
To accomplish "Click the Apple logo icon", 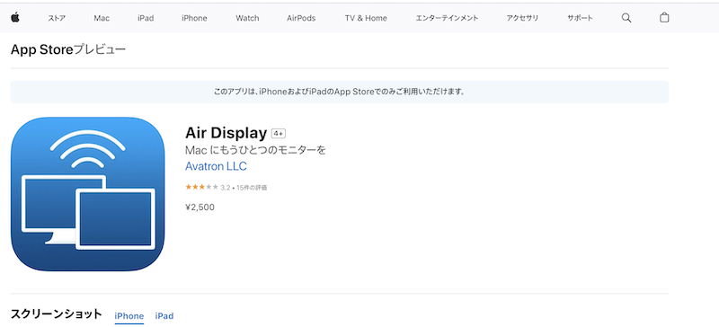I will click(x=15, y=18).
